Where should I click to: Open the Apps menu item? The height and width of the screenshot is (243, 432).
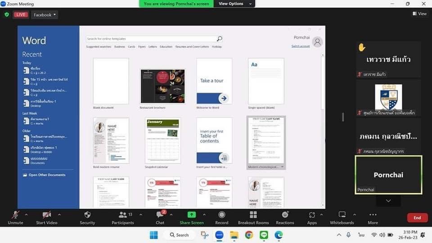point(312,215)
